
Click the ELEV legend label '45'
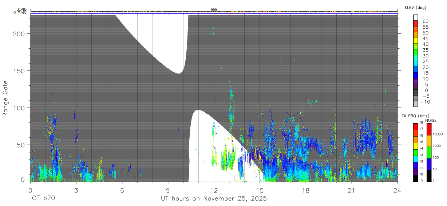point(425,38)
